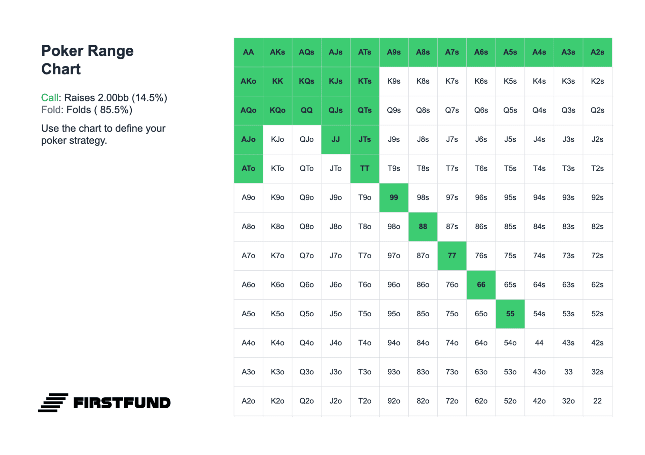Screen dimensions: 645x455
Task: Toggle the KJo hand cell
Action: (277, 139)
